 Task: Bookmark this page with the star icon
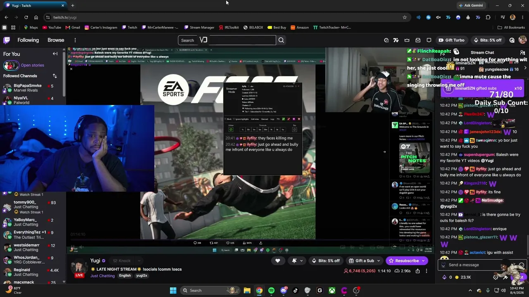click(405, 17)
